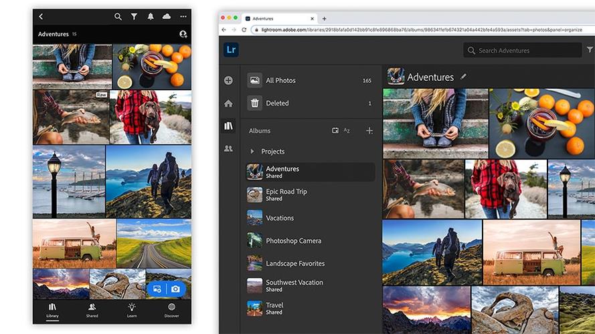Open cloud sync status icon
Screen dimensions: 595x334
(167, 16)
